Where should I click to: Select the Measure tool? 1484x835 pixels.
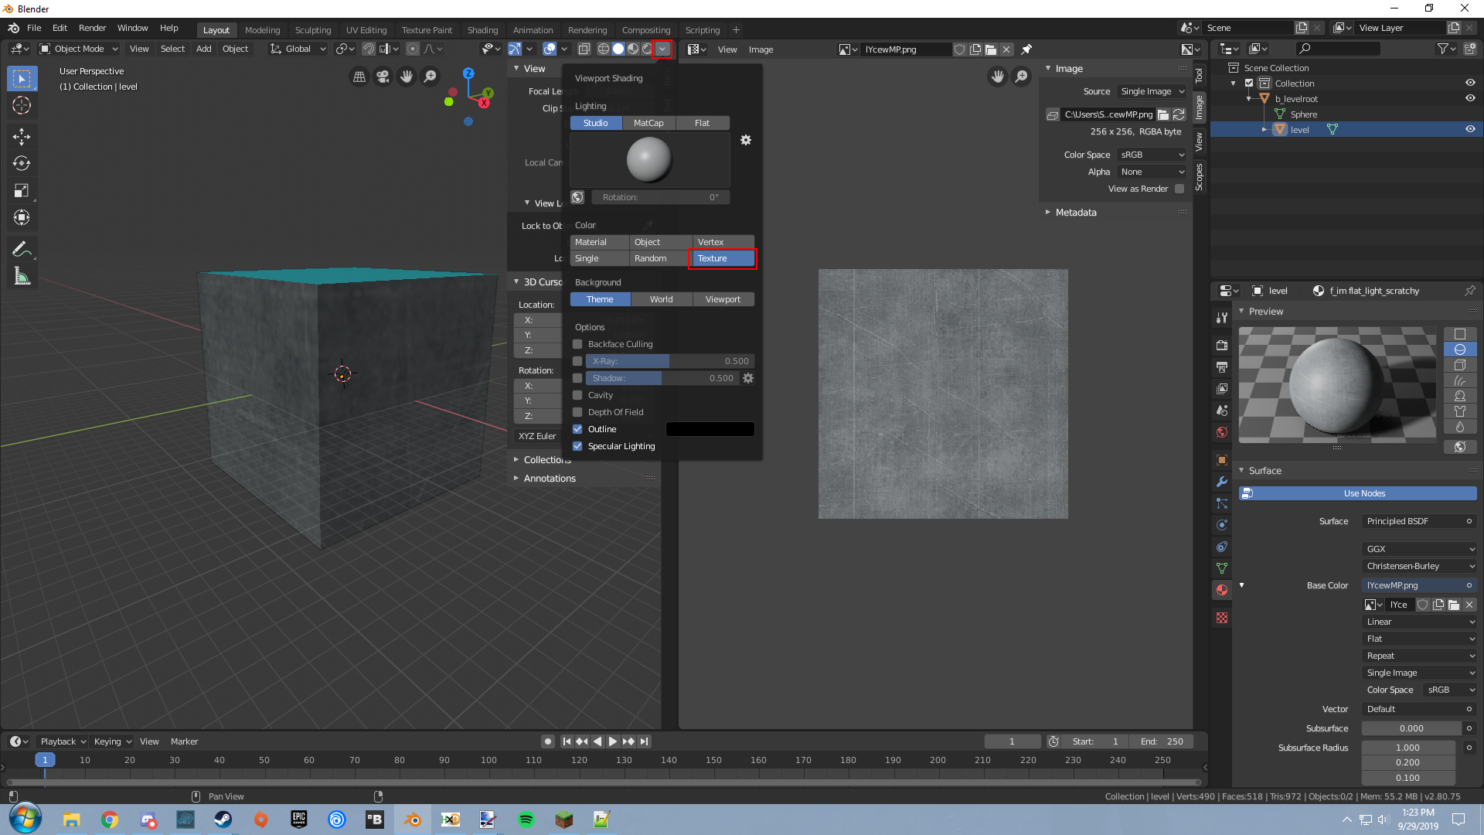22,276
